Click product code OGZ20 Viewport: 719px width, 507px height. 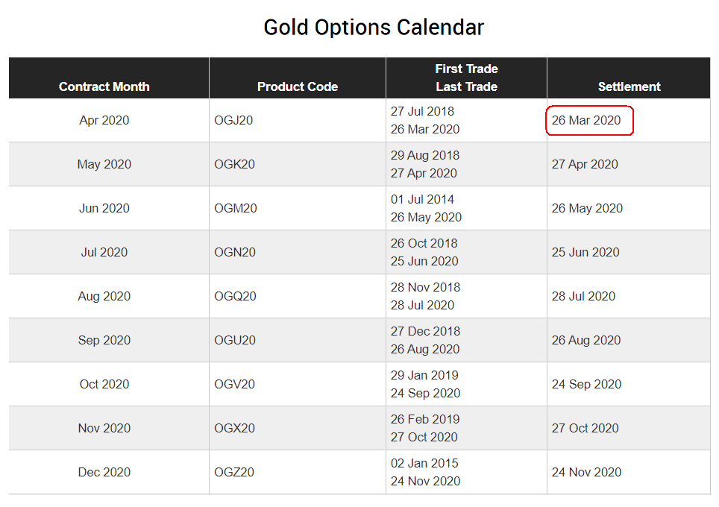point(234,472)
